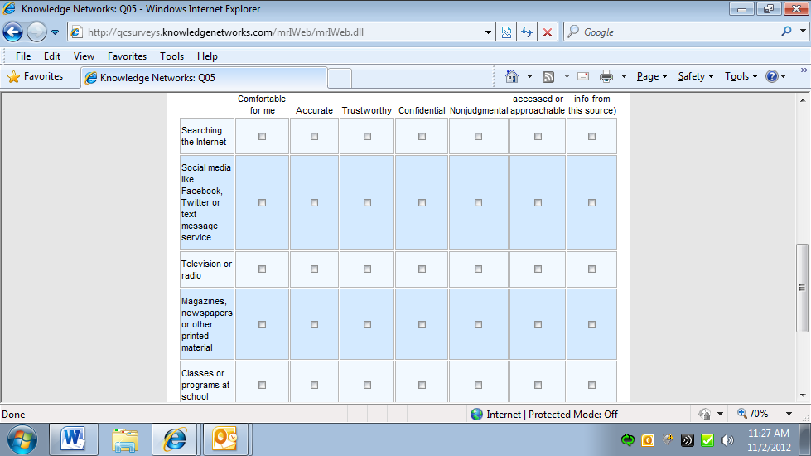Switch to Internet Explorer taskbar icon
Viewport: 811px width, 456px height.
click(175, 439)
